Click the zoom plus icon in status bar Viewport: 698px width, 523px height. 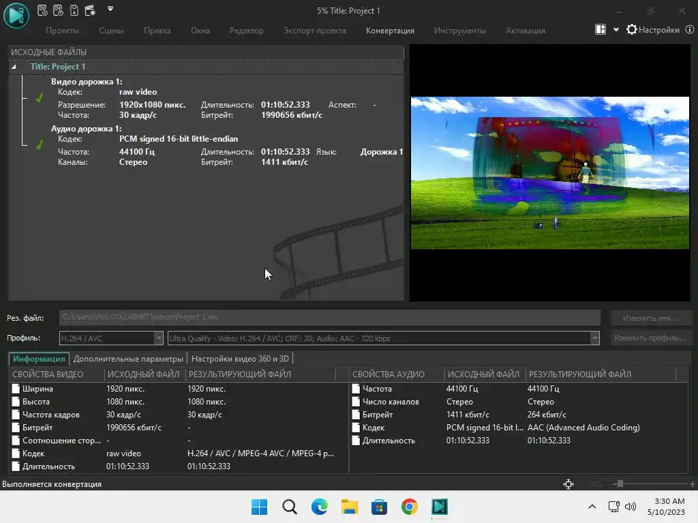click(693, 484)
